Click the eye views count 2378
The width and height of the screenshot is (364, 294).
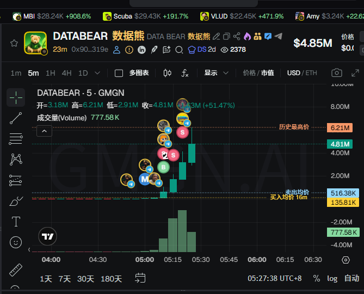coord(233,50)
